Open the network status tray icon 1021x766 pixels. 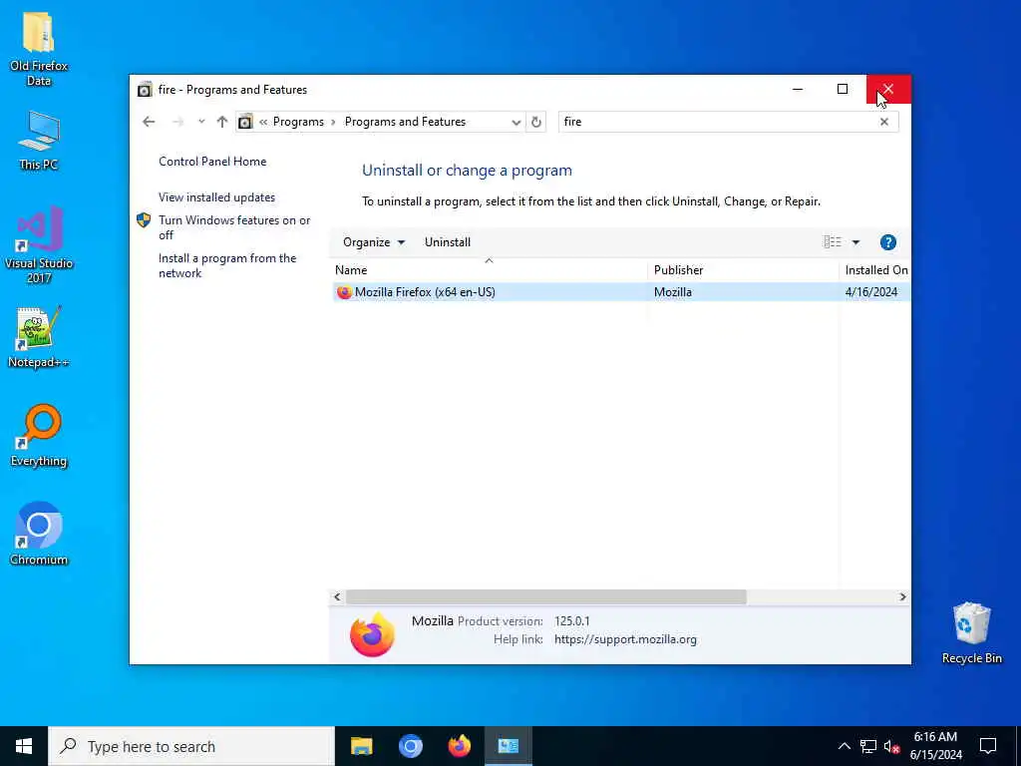point(868,746)
